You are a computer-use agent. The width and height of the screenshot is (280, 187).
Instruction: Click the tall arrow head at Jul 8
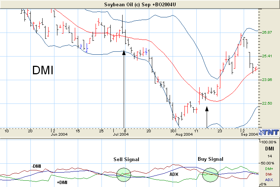click(x=124, y=52)
